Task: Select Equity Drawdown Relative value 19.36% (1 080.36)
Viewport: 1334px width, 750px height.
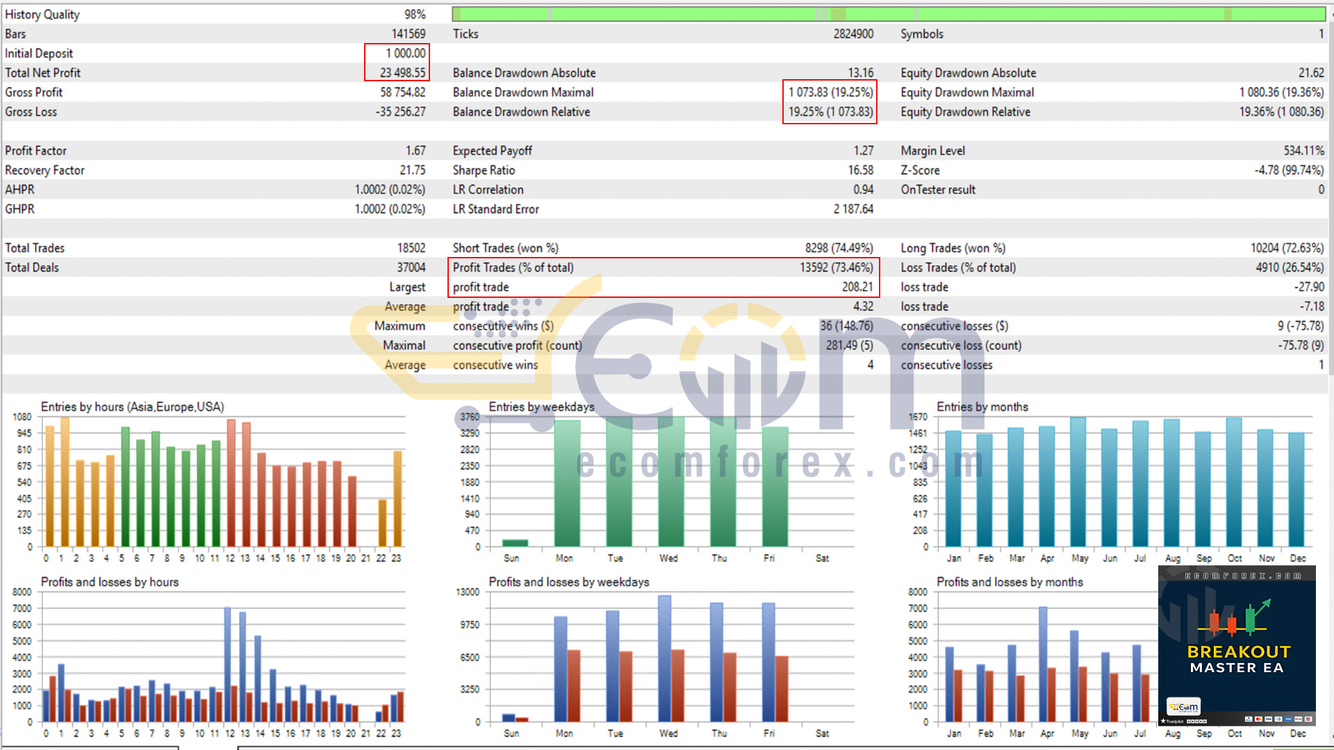Action: click(x=1282, y=112)
